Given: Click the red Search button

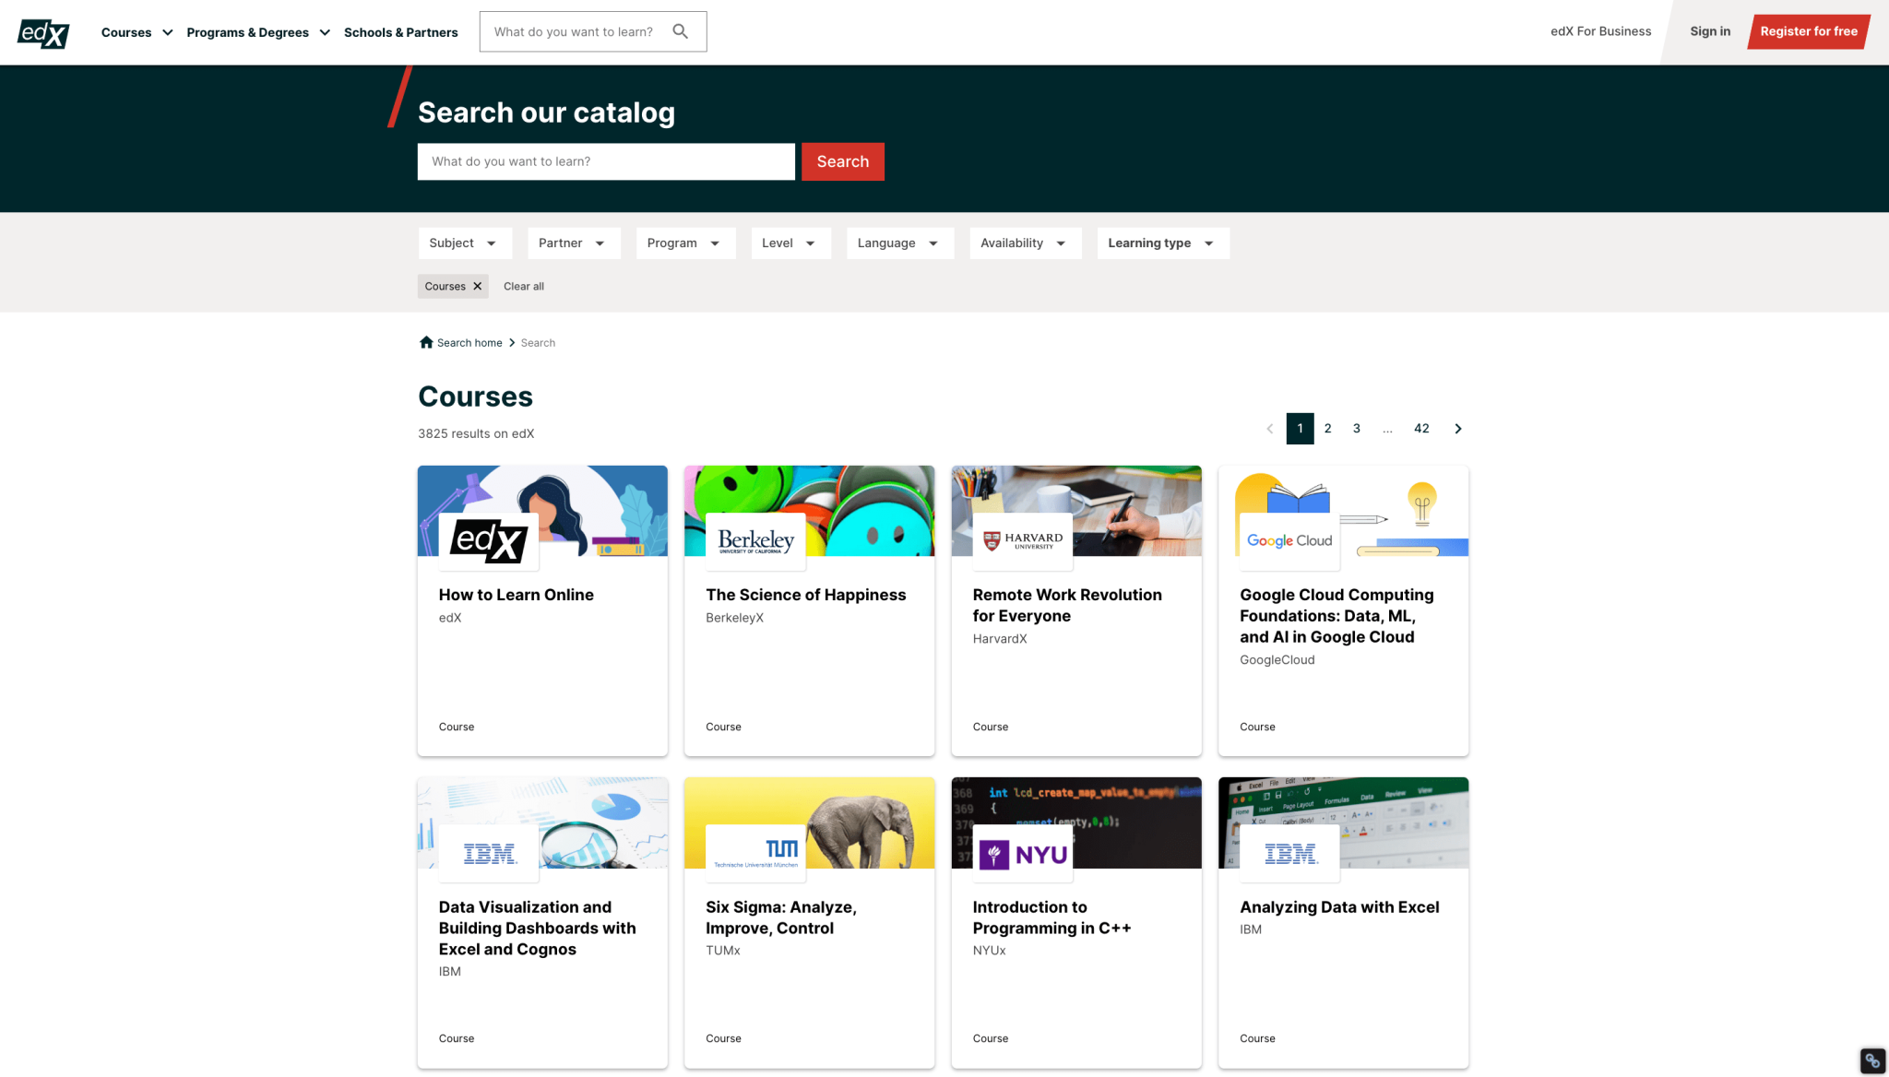Looking at the screenshot, I should (842, 161).
